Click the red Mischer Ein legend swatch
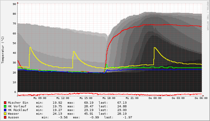This screenshot has width=210, height=121. pyautogui.click(x=5, y=103)
